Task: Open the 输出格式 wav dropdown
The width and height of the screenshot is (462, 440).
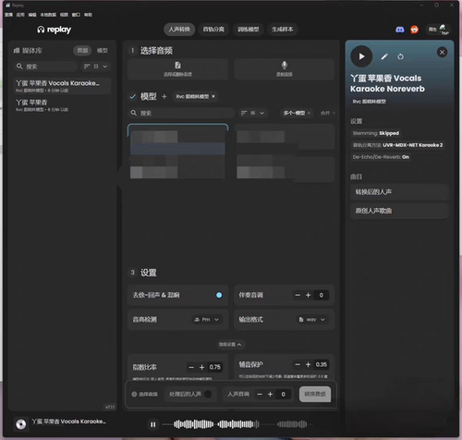Action: pos(311,320)
